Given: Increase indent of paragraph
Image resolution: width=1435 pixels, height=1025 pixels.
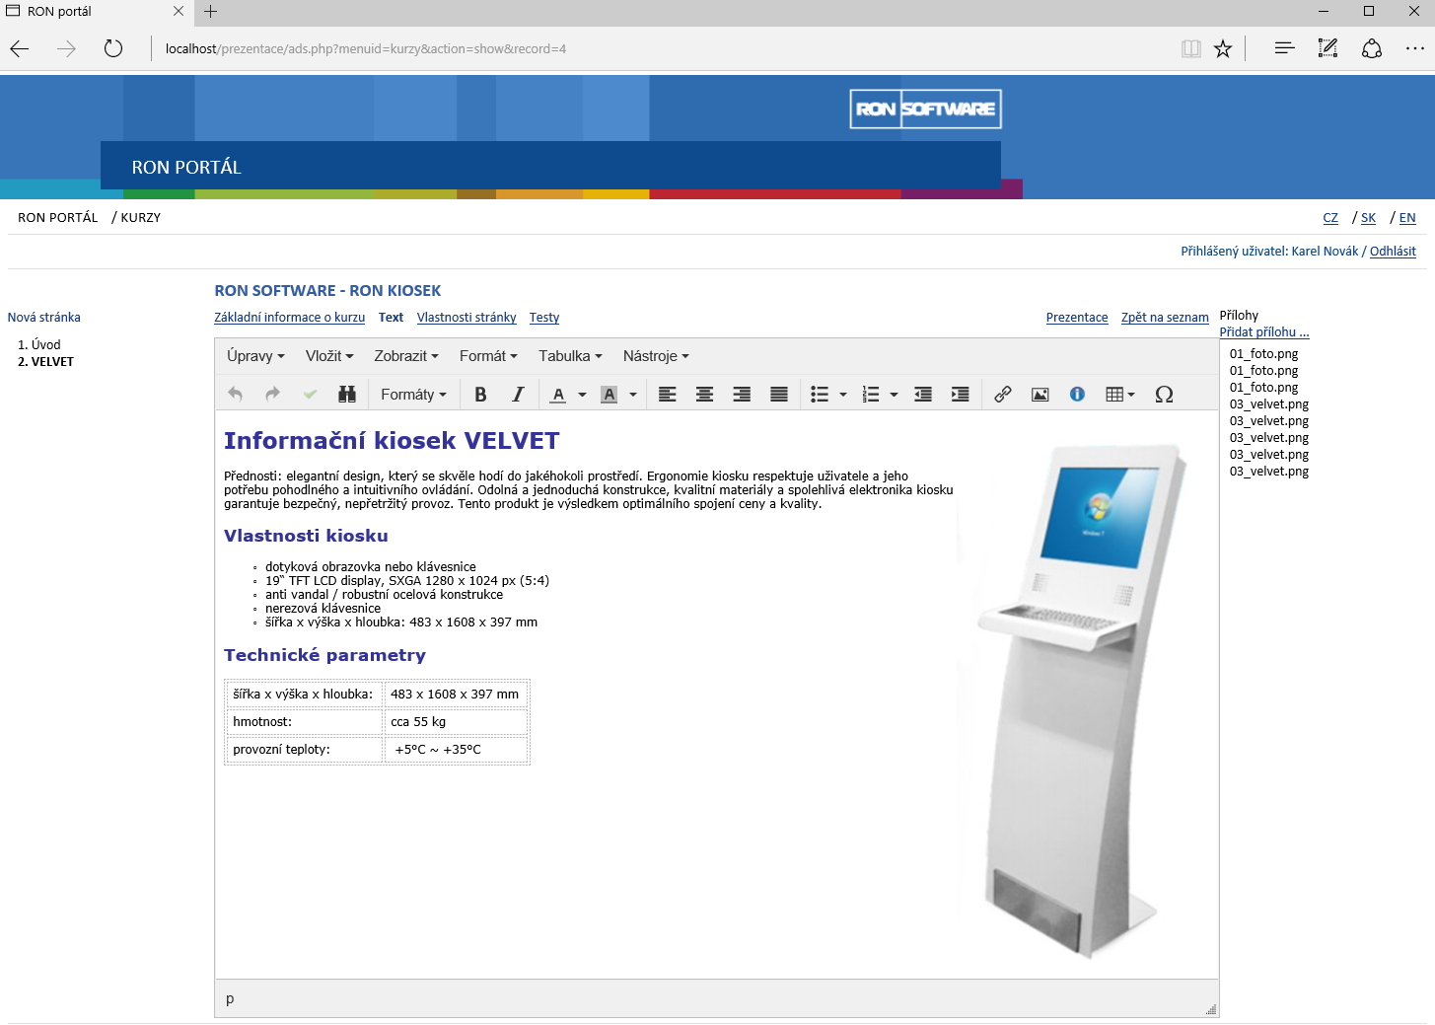Looking at the screenshot, I should click(960, 395).
